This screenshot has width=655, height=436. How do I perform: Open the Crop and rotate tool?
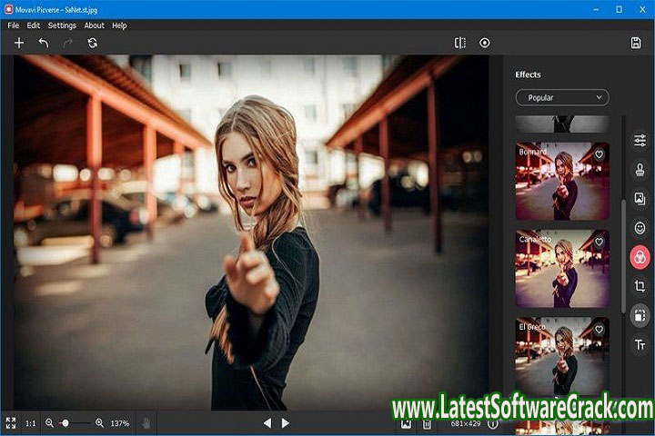tap(640, 285)
